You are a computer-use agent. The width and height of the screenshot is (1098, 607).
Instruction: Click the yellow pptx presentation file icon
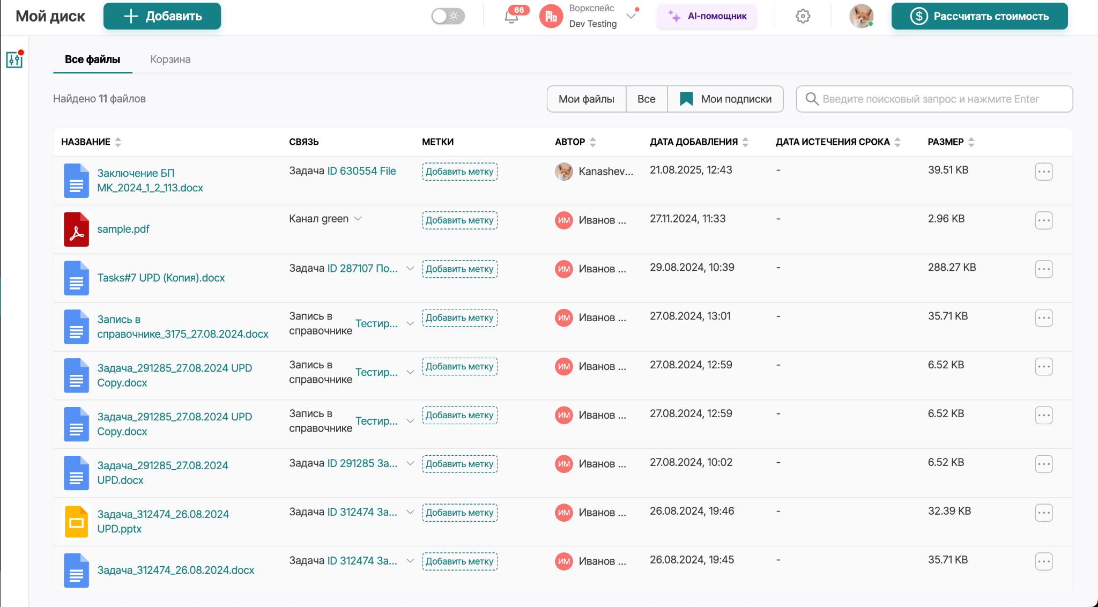76,522
